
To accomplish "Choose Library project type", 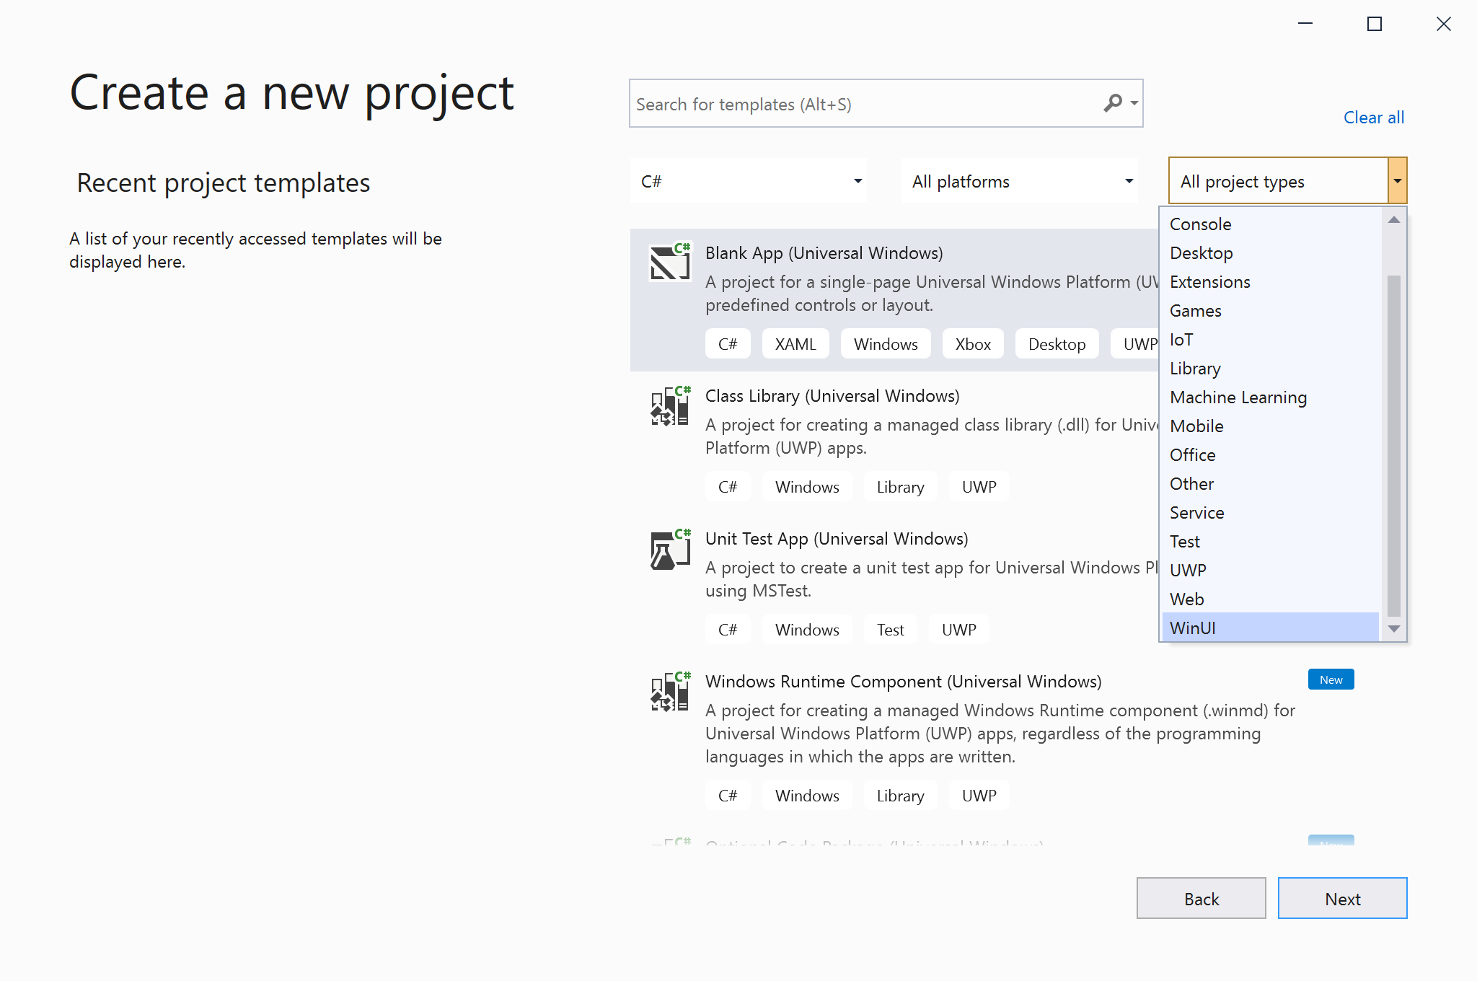I will click(1270, 369).
